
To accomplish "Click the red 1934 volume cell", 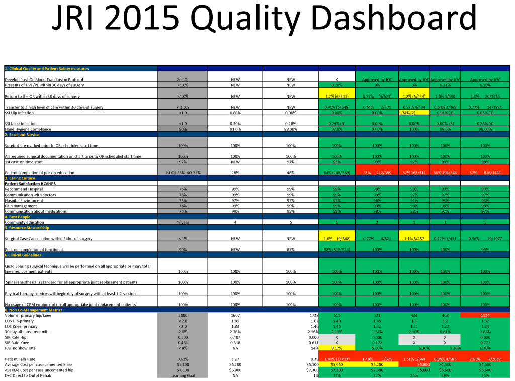I will [x=484, y=315].
